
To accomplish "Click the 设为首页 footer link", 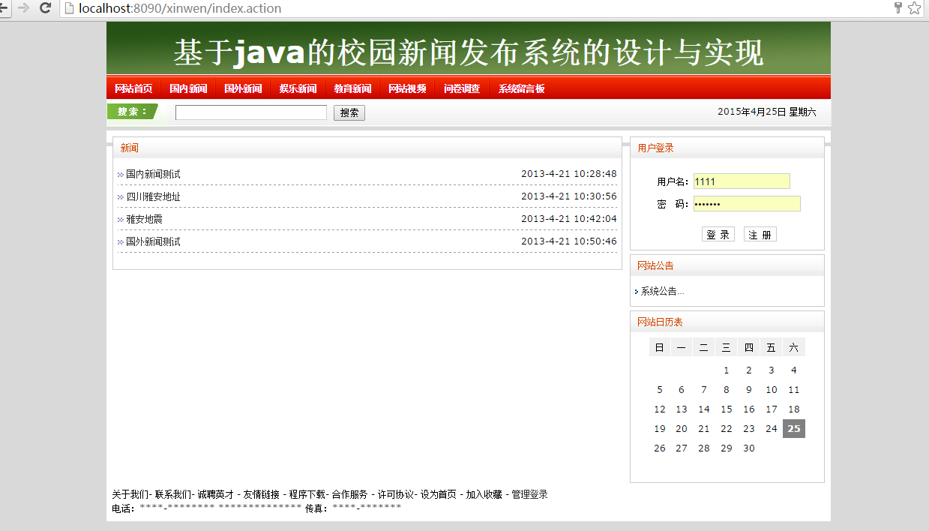I will (x=439, y=495).
